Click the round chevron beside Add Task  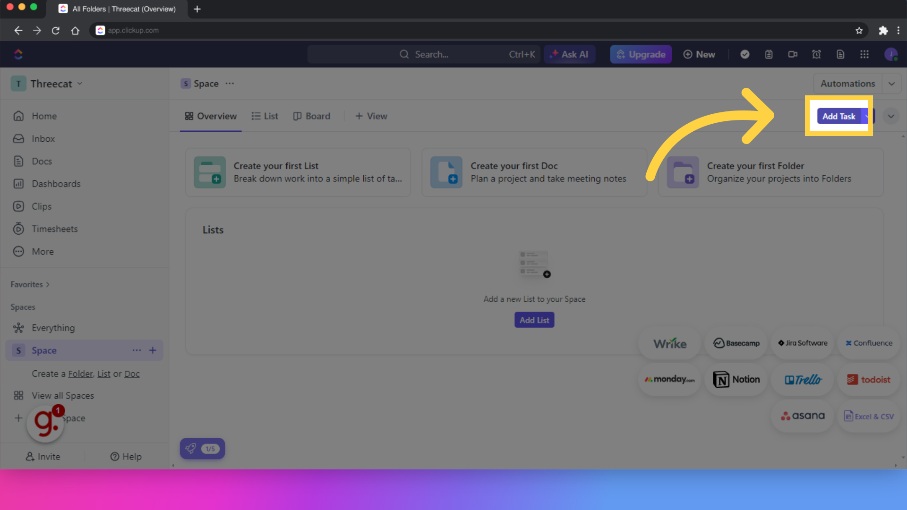pos(891,116)
